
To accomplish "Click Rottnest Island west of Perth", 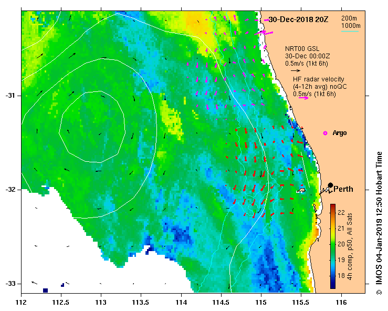I will (x=301, y=190).
